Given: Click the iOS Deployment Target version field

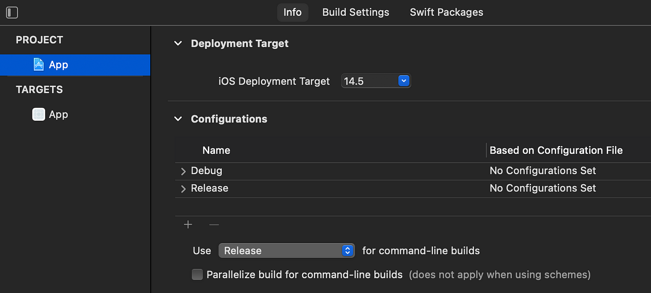Looking at the screenshot, I should 376,81.
